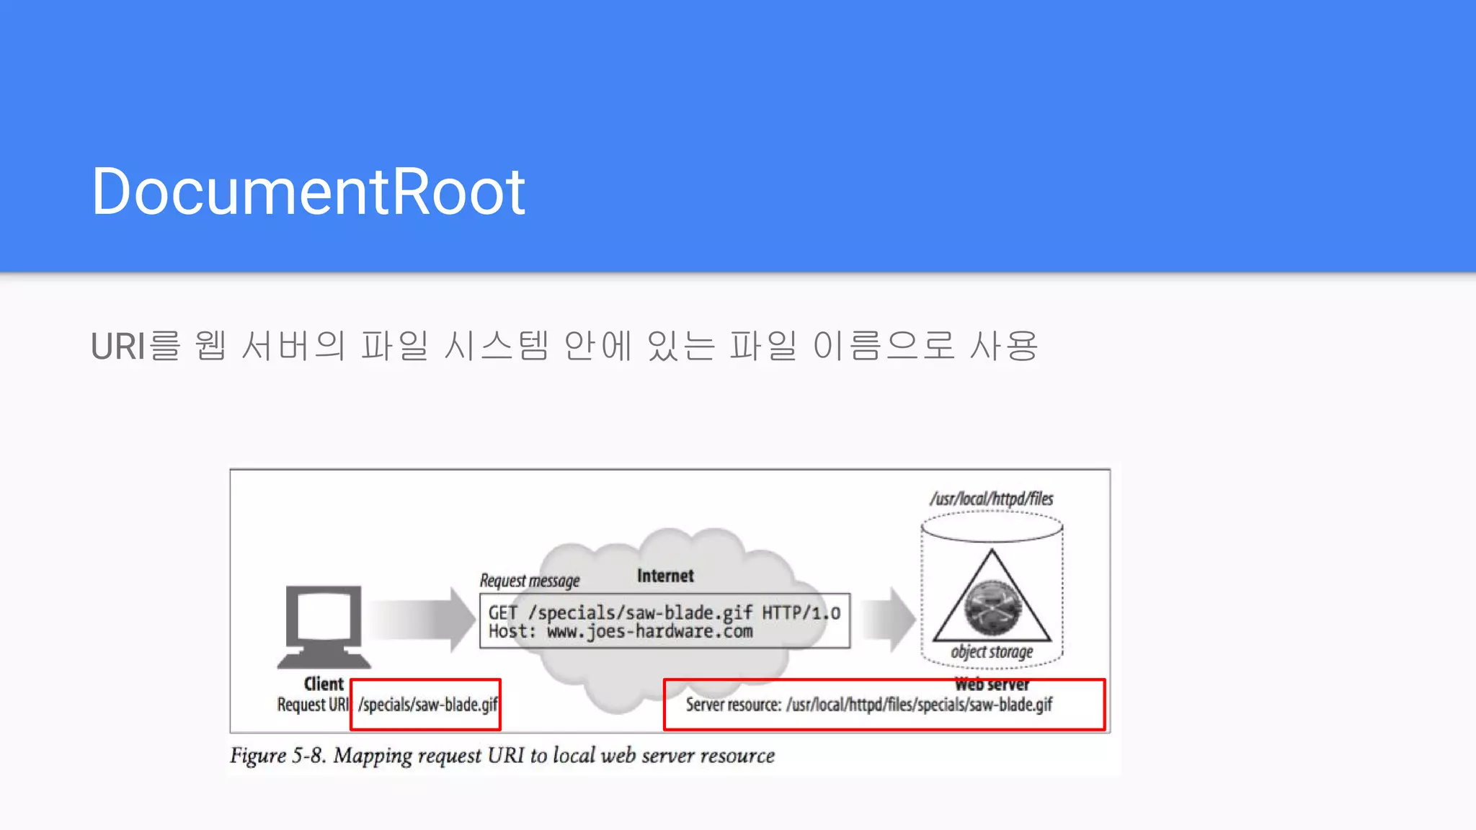Click the Host: www.joes-hardware.com line
This screenshot has width=1476, height=830.
(621, 632)
